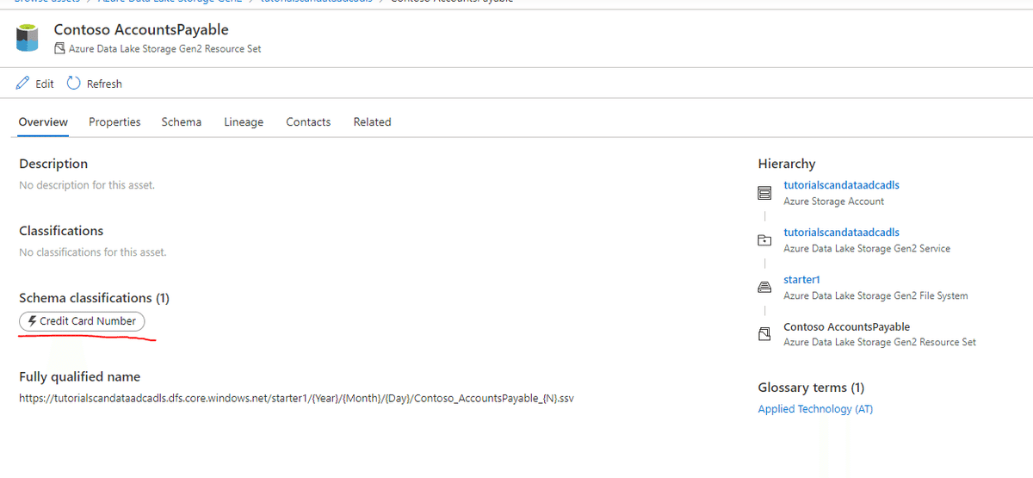The height and width of the screenshot is (478, 1033).
Task: Open the Contacts tab
Action: 308,122
